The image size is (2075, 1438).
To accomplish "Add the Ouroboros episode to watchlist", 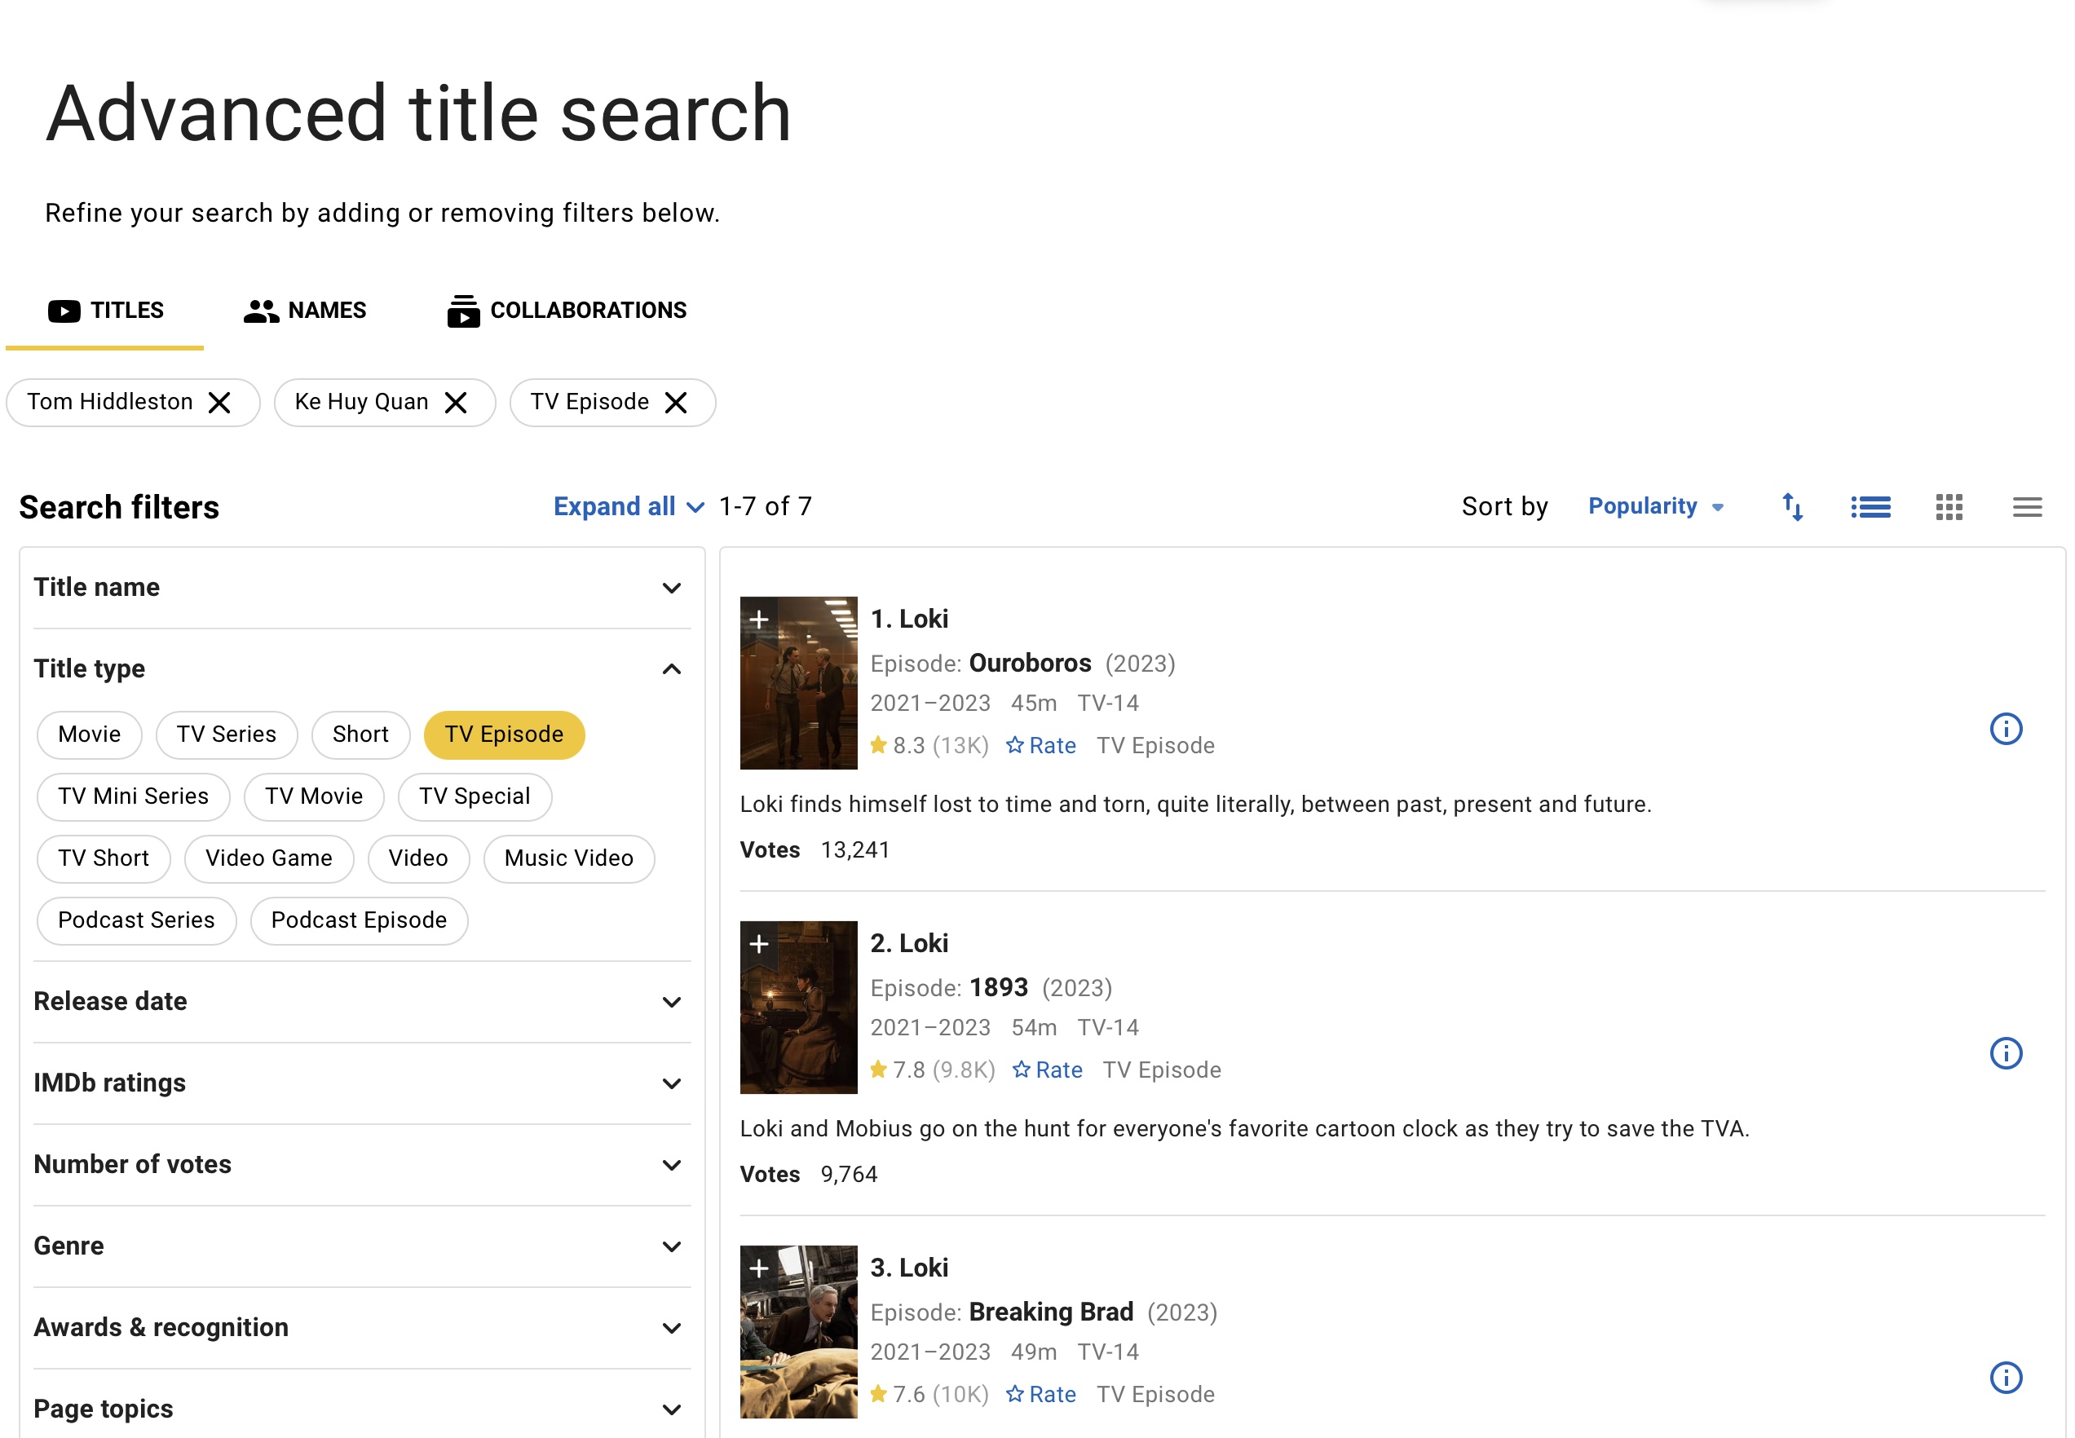I will click(760, 619).
